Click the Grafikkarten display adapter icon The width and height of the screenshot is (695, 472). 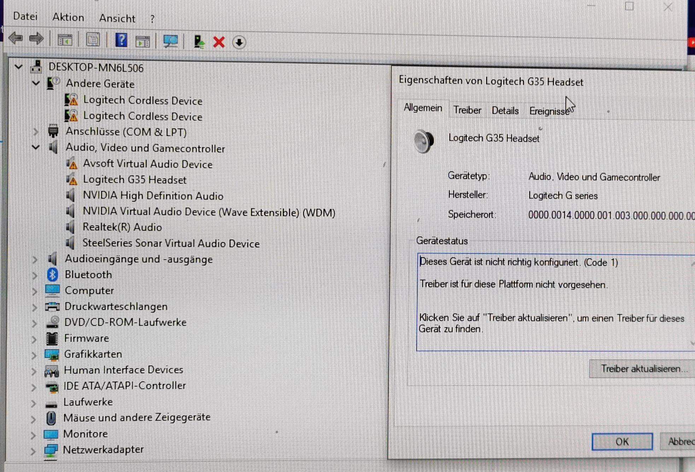(52, 355)
